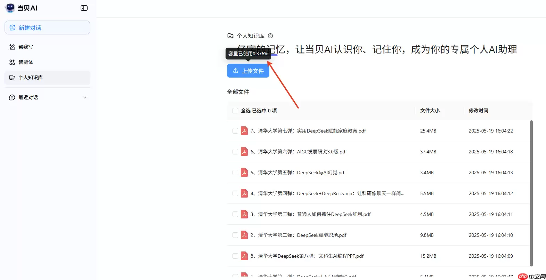Click the PDF icon of 第六弹 AIGC file

[244, 152]
